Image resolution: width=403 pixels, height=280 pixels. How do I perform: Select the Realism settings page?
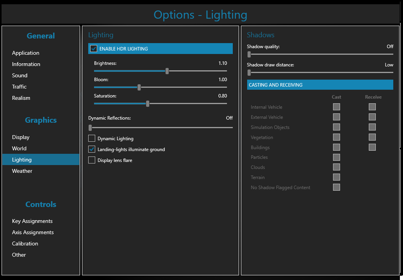pos(21,98)
